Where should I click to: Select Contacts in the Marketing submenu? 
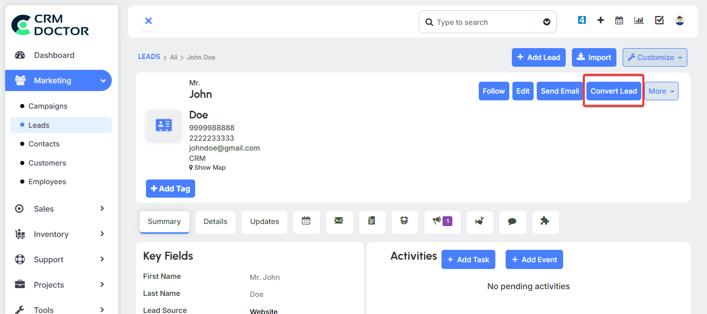[x=44, y=144]
